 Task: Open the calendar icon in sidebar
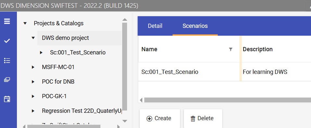7,99
